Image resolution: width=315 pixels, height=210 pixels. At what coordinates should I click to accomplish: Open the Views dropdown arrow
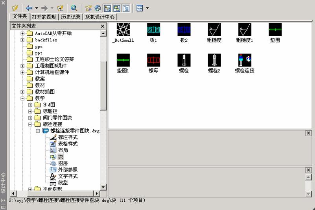(x=147, y=8)
